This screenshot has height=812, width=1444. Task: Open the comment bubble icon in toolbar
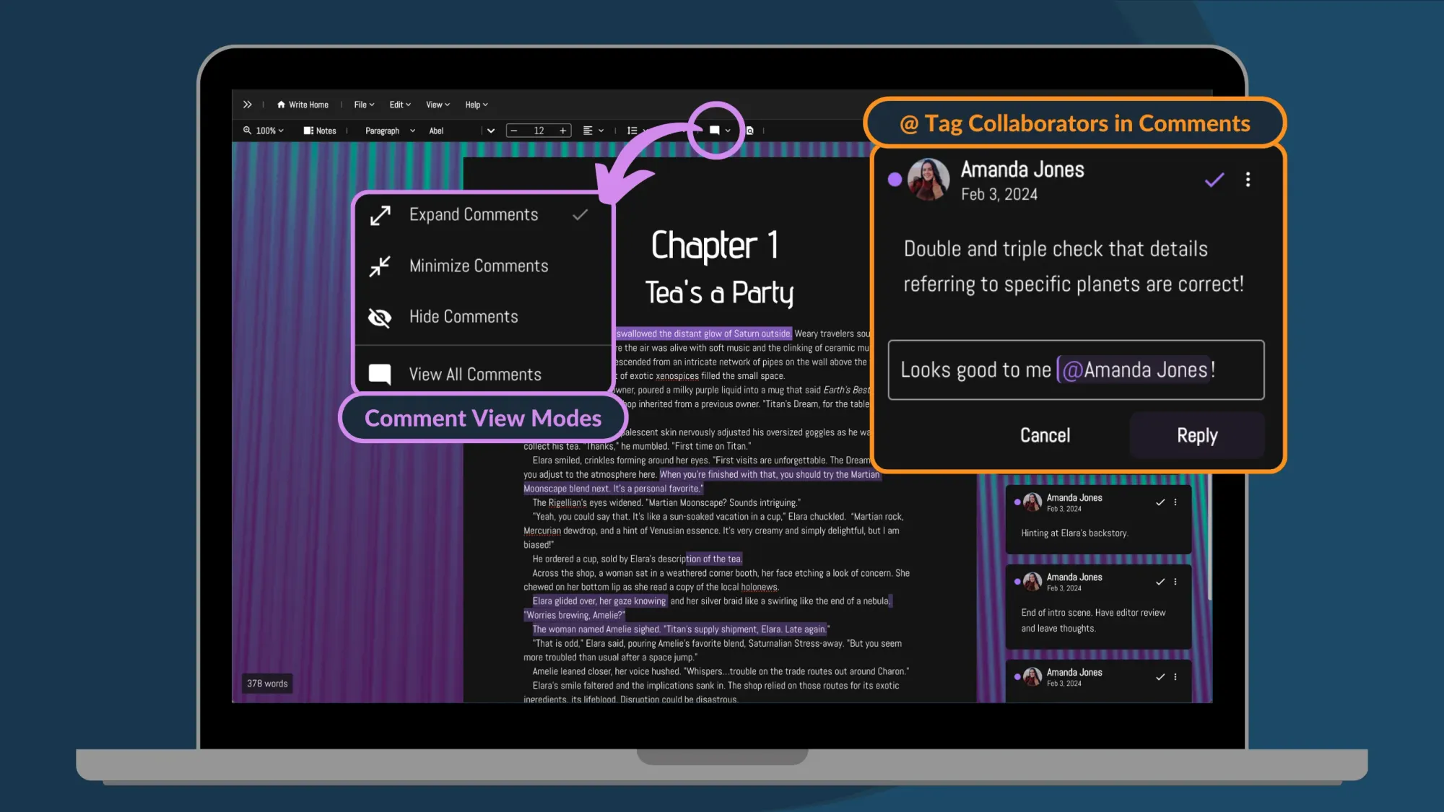click(714, 131)
